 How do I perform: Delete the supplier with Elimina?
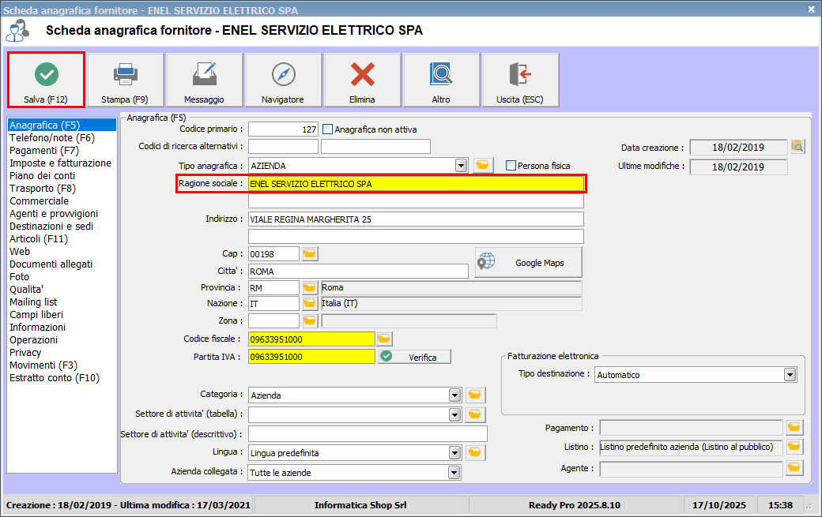[362, 81]
